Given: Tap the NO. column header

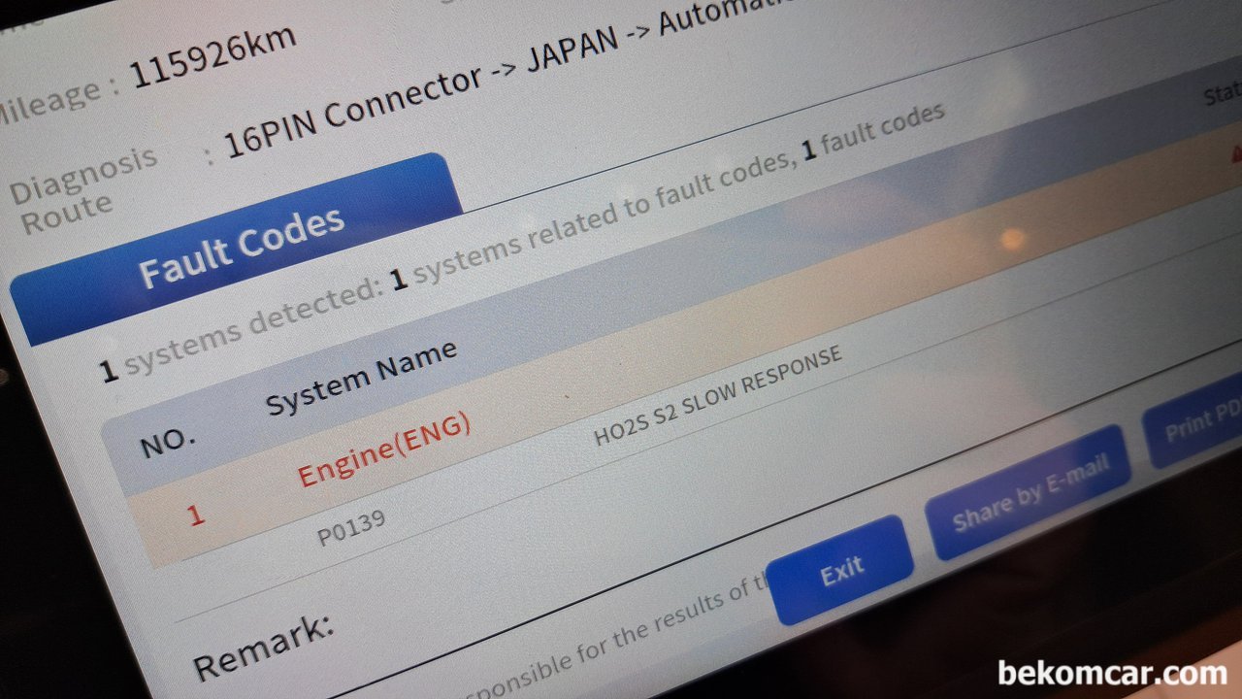Looking at the screenshot, I should 168,443.
